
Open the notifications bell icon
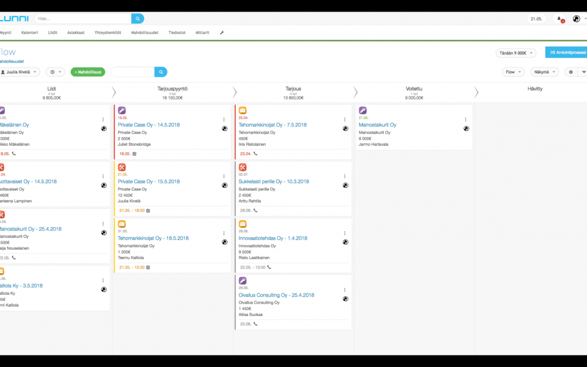[x=559, y=18]
